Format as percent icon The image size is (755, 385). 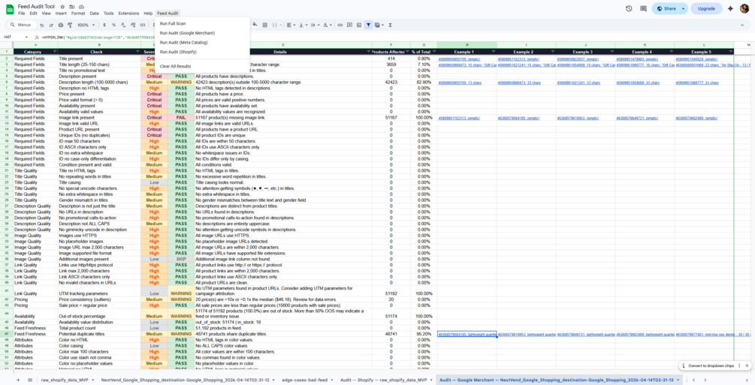coord(113,25)
